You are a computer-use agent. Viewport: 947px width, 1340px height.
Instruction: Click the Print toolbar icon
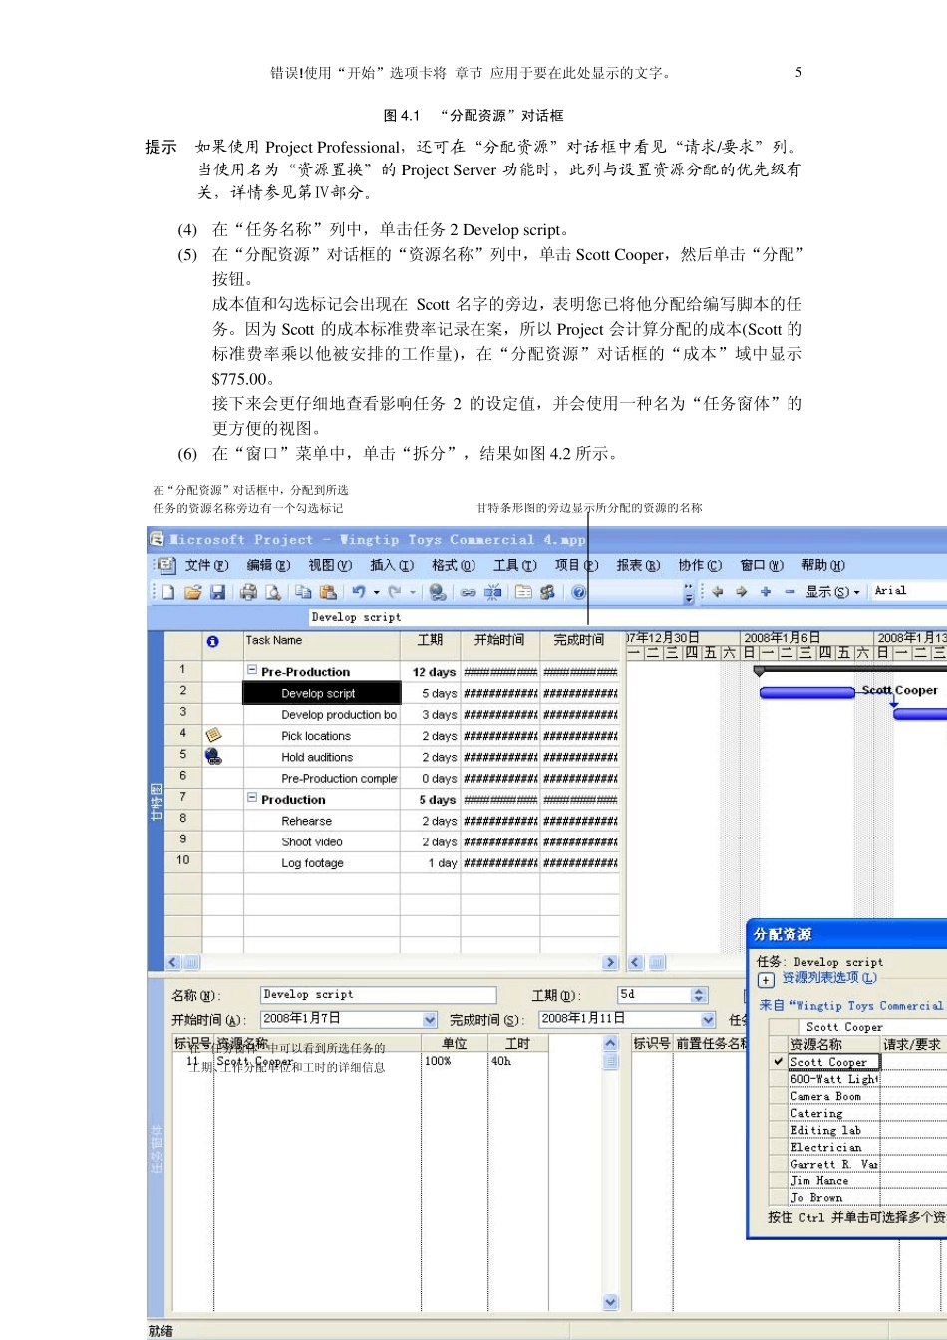[x=248, y=592]
